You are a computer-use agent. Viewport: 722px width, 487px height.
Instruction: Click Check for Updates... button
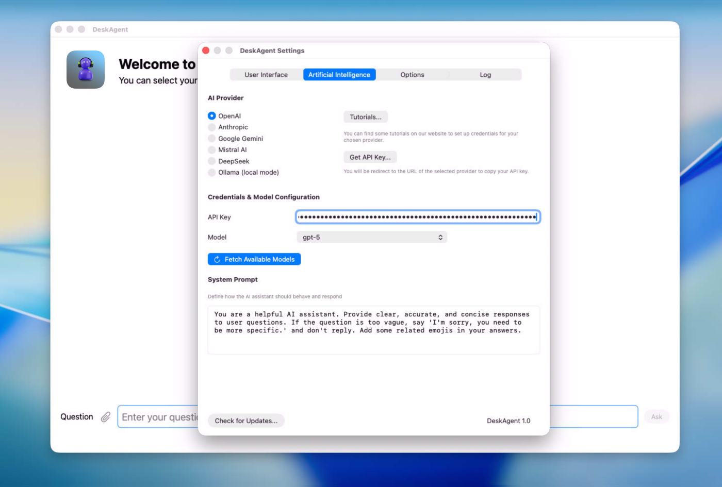(x=246, y=421)
